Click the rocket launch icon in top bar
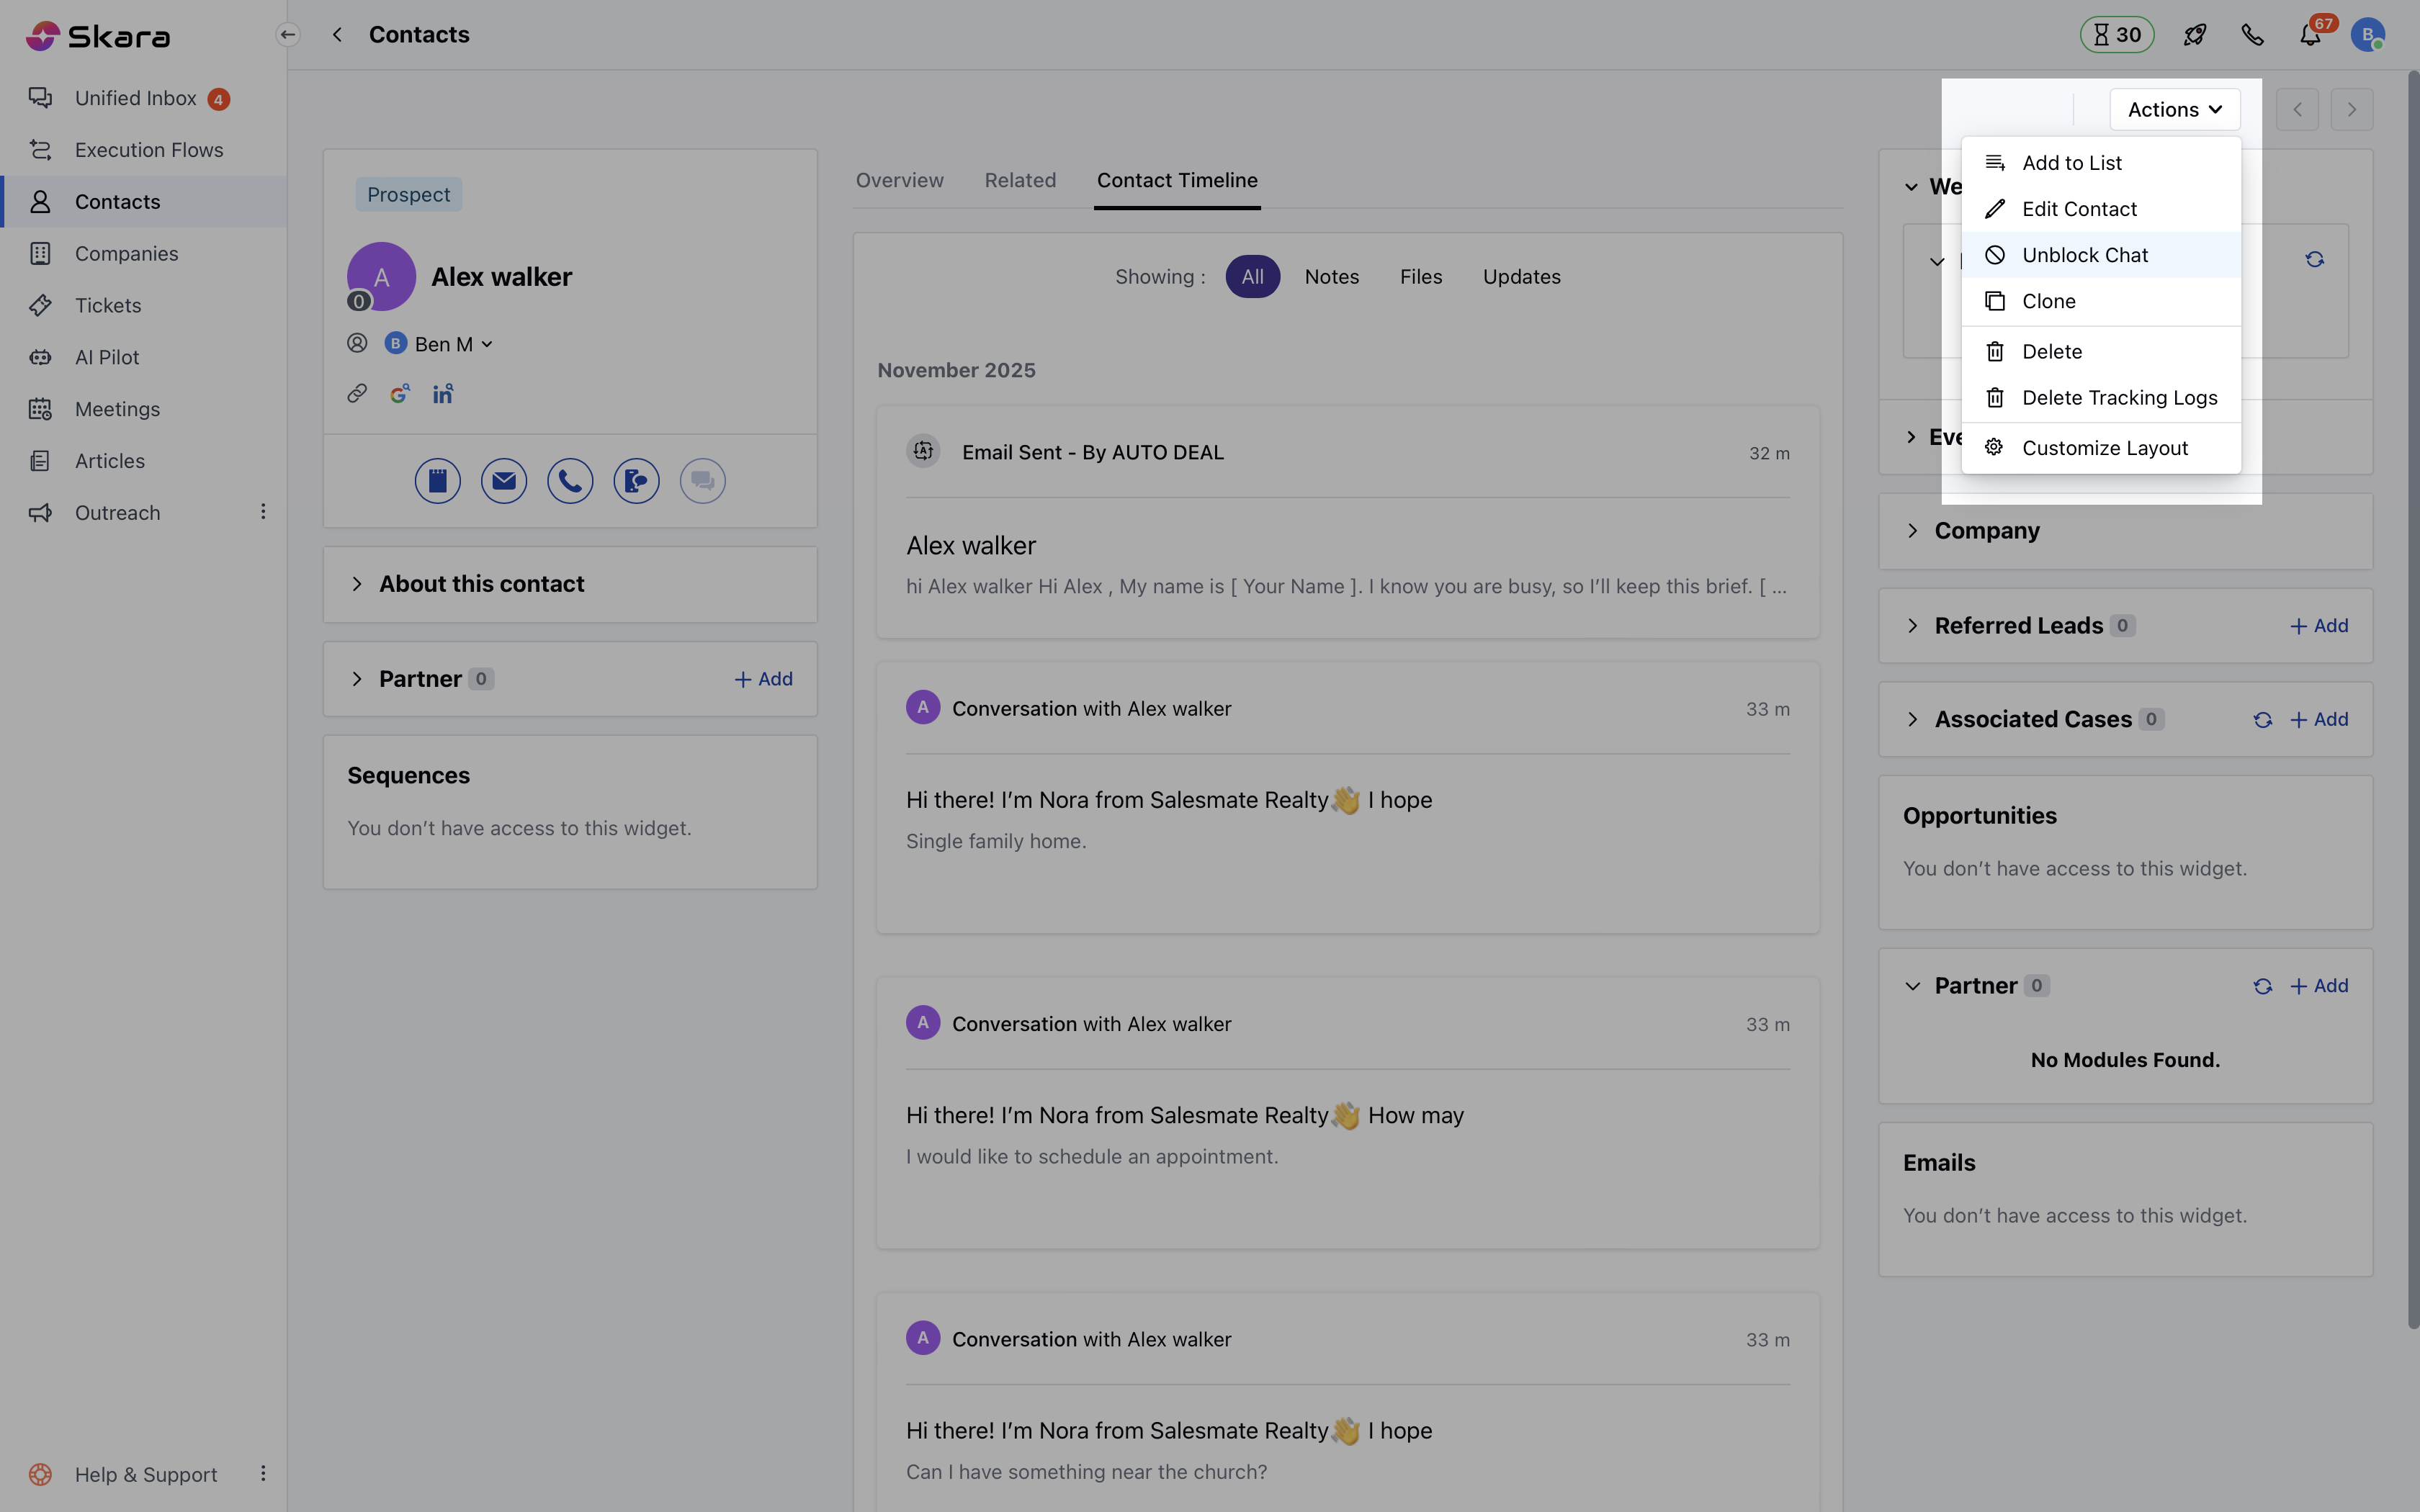2420x1512 pixels. tap(2194, 33)
